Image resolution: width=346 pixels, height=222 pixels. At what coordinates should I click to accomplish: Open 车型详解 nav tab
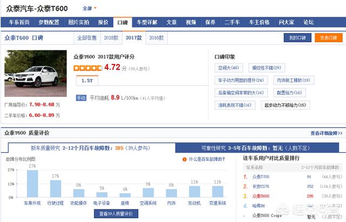click(x=147, y=22)
